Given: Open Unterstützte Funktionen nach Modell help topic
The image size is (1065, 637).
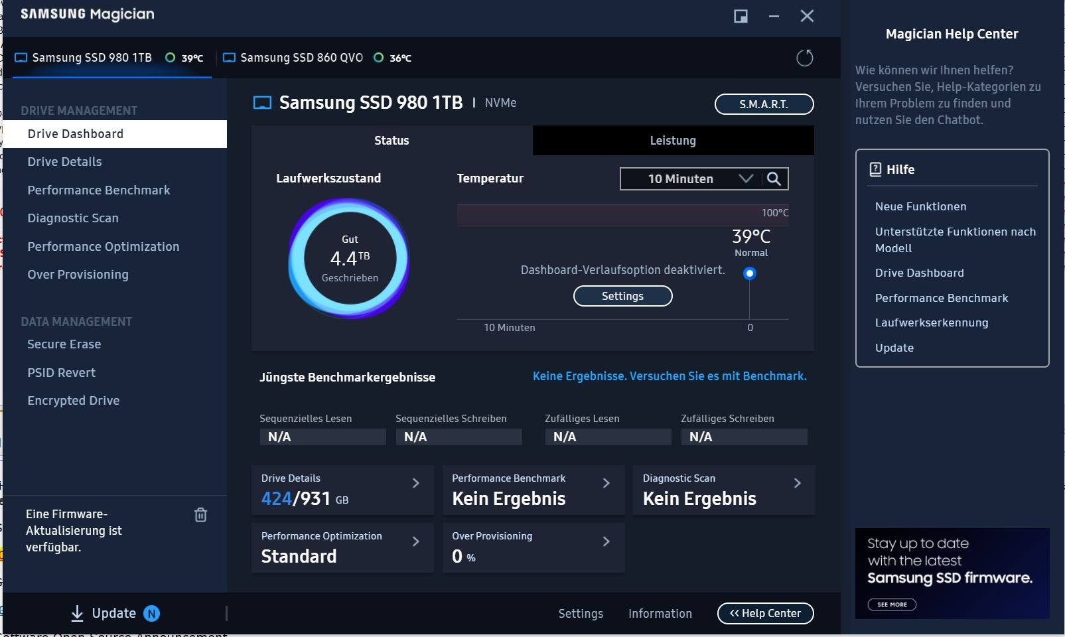Looking at the screenshot, I should (x=955, y=240).
